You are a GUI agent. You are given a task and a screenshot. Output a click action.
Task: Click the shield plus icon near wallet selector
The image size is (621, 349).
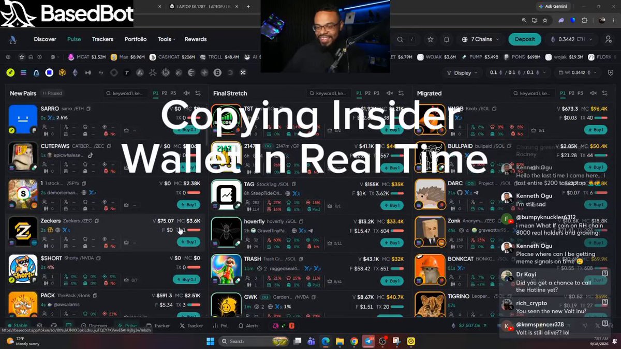610,73
